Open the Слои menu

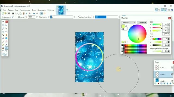(x=34, y=10)
